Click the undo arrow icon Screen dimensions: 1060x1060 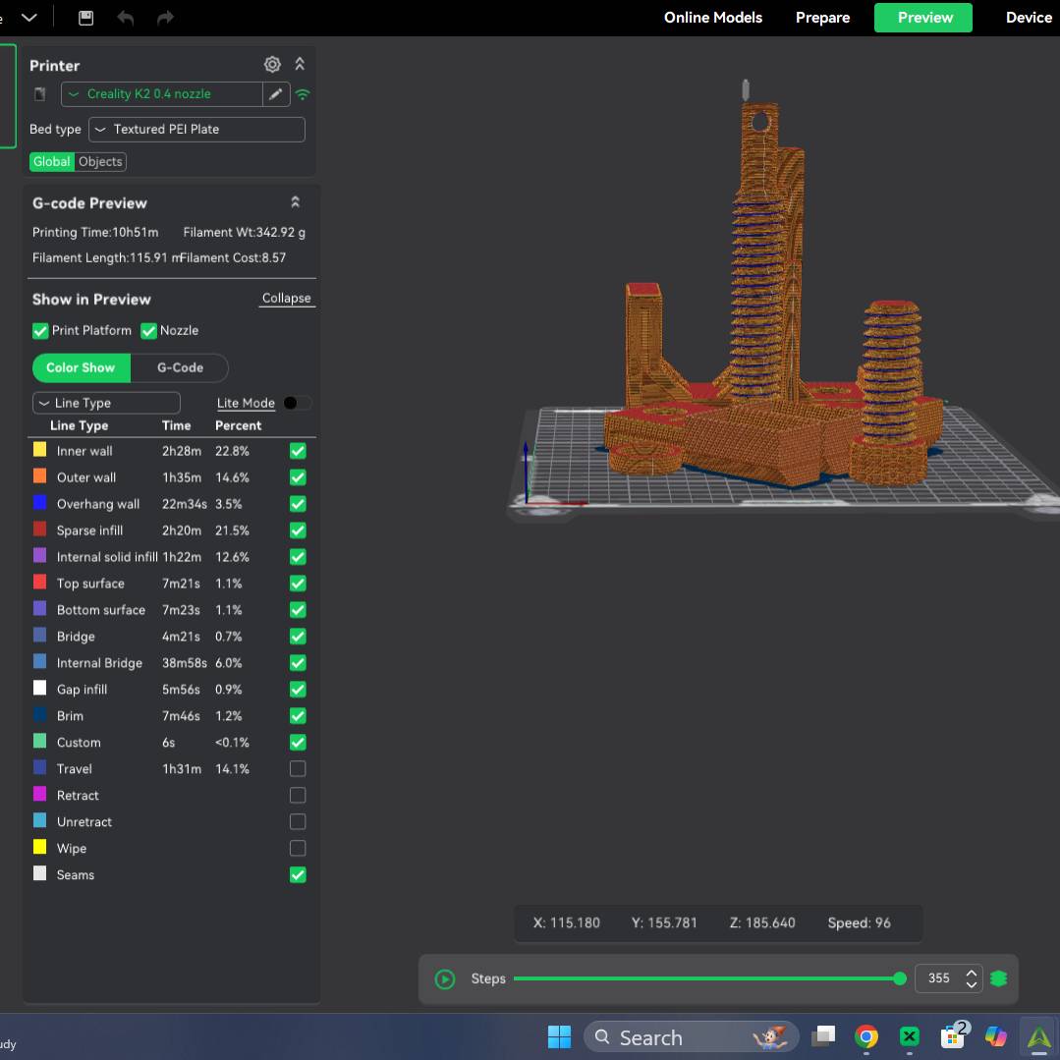pos(126,18)
